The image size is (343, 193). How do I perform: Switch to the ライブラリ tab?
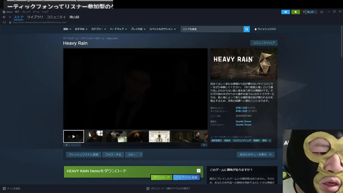(x=35, y=17)
